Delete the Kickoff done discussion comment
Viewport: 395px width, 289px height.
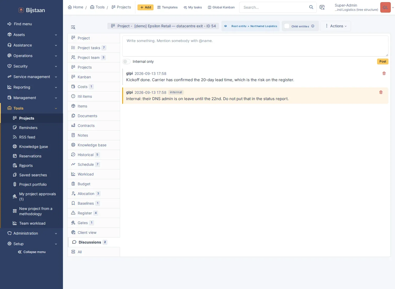[384, 73]
